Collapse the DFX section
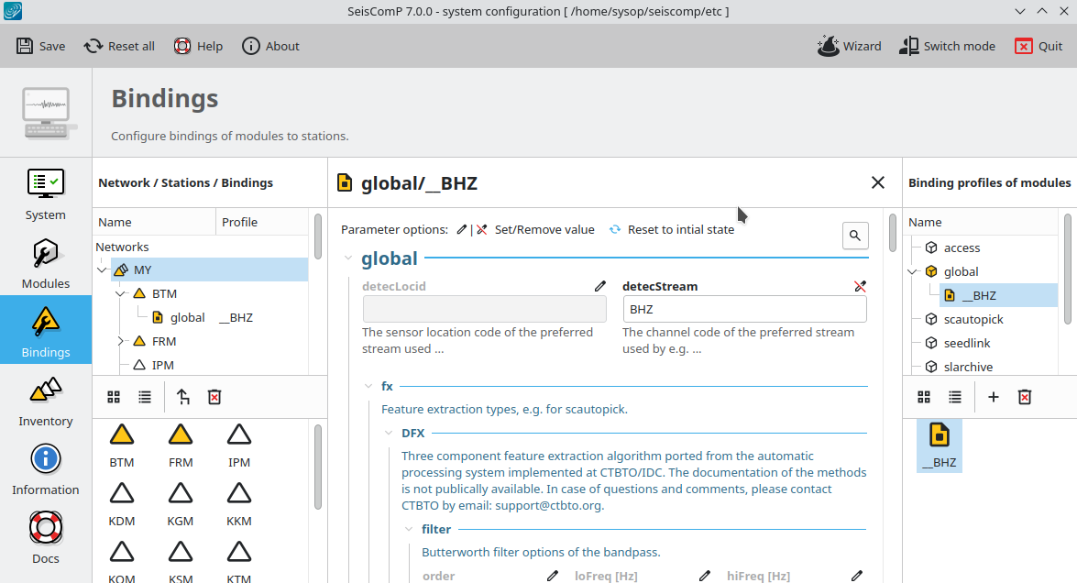1077x583 pixels. (x=388, y=433)
